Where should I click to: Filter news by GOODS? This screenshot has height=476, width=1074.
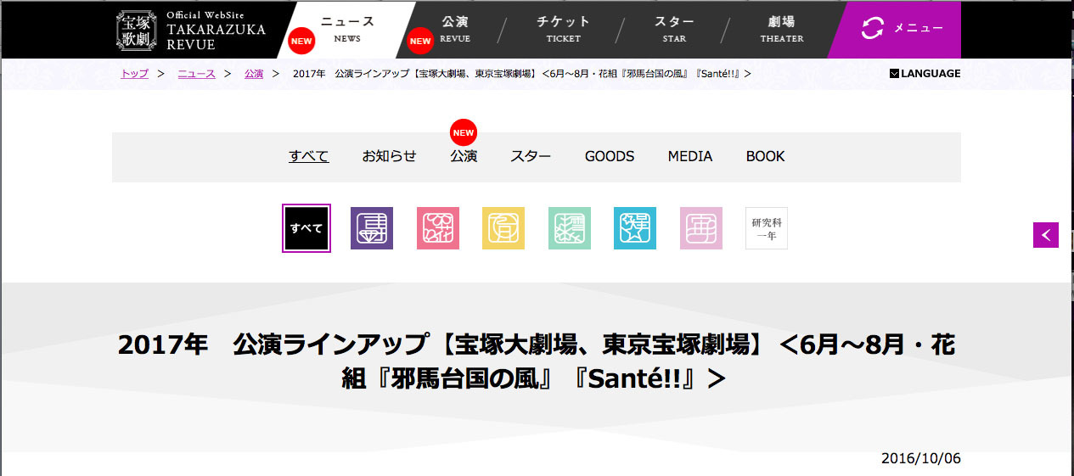pos(610,156)
